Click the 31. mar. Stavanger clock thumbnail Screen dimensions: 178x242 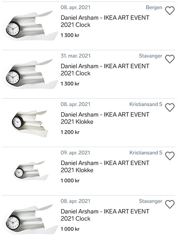coord(30,74)
